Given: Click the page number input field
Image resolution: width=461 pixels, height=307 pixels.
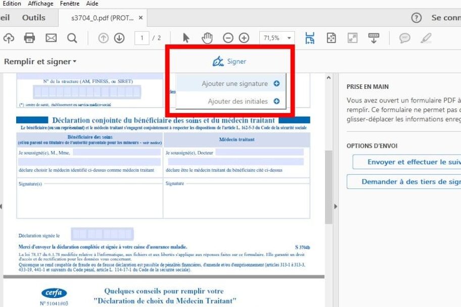Looking at the screenshot, I should [142, 38].
